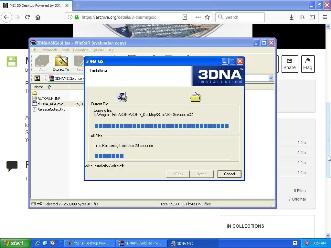Click the WinRAR status bar drive icon
Screen dimensions: 331x248
tap(33, 204)
